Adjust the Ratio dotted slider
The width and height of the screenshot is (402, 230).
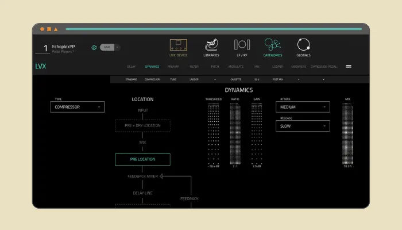coord(235,133)
